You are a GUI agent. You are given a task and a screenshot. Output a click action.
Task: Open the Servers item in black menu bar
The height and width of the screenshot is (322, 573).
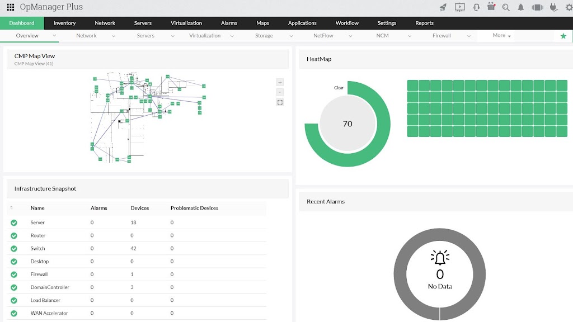click(143, 23)
